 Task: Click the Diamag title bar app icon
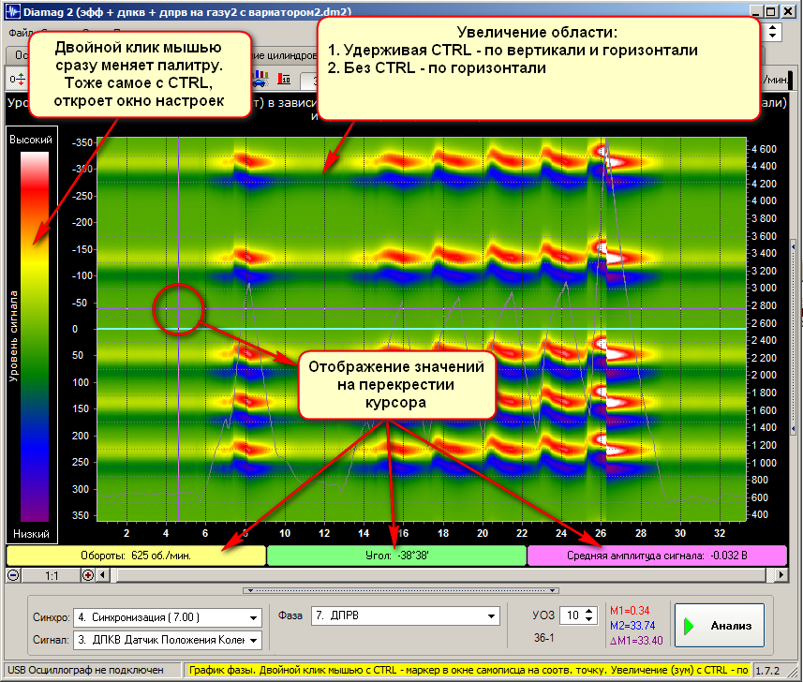13,11
